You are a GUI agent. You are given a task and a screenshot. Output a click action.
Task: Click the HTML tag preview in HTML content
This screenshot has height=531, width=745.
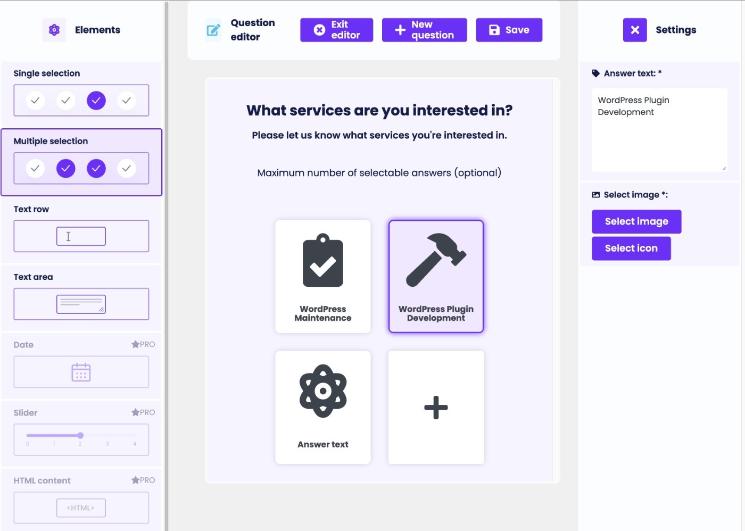tap(81, 508)
